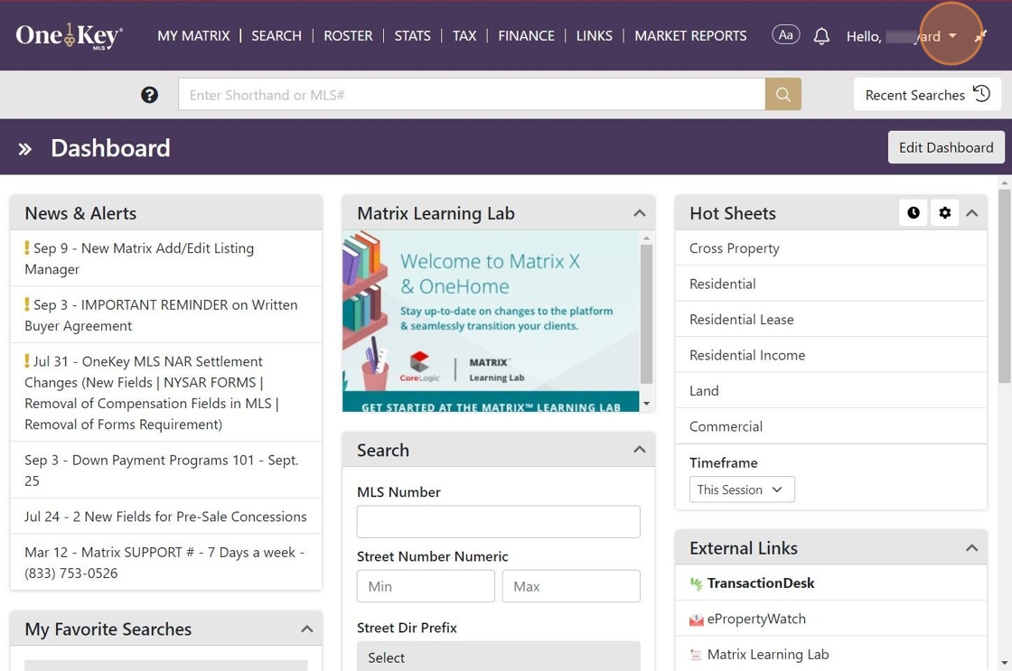Open the Timeframe This Session dropdown

(x=742, y=489)
